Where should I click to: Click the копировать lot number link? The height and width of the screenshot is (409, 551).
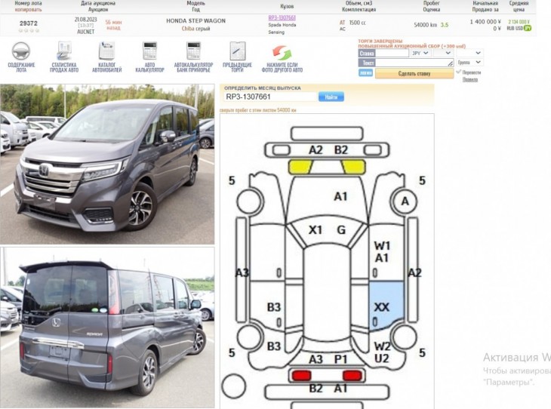point(28,10)
